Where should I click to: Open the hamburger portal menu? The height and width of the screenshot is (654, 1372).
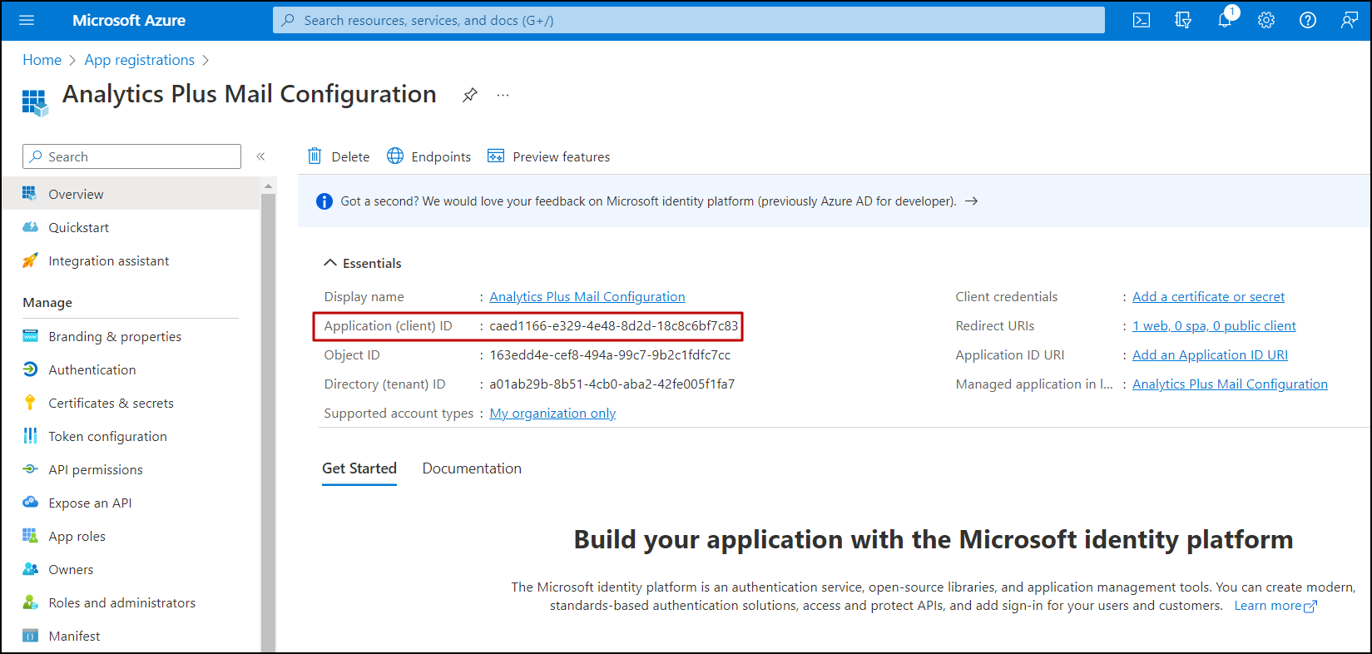click(x=27, y=20)
